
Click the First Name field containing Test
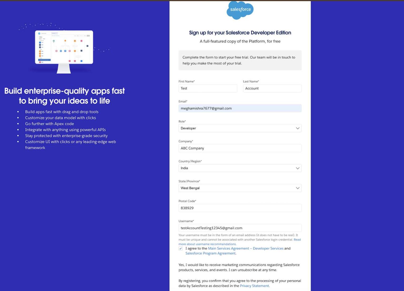[208, 88]
